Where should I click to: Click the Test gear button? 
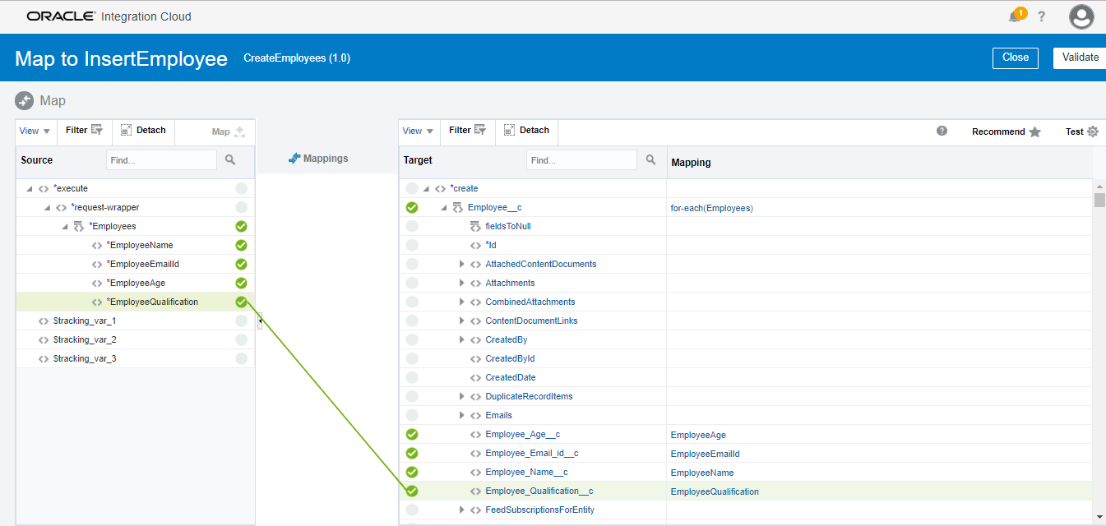(1082, 131)
